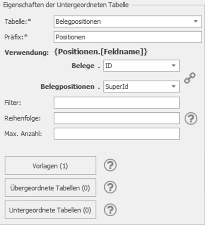
Task: Open the Belege field dropdown arrow
Action: click(174, 66)
